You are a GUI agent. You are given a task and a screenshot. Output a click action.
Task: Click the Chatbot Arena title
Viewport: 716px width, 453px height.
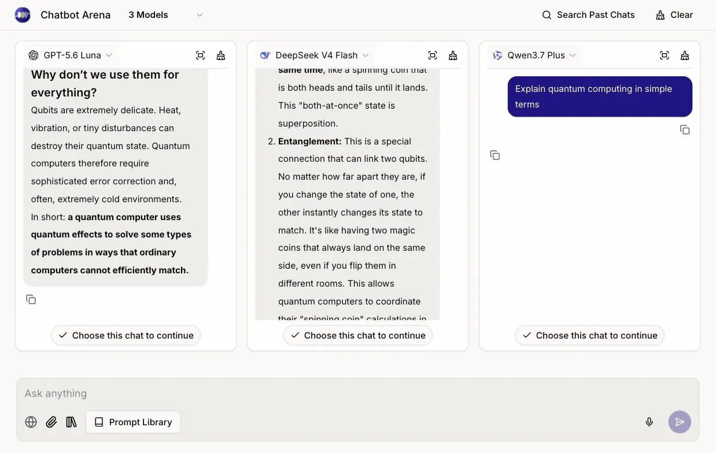(x=75, y=15)
